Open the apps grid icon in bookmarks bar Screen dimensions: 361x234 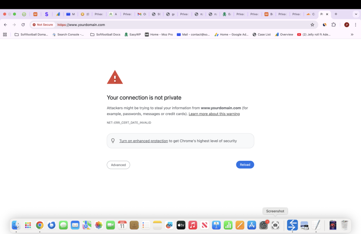[5, 34]
